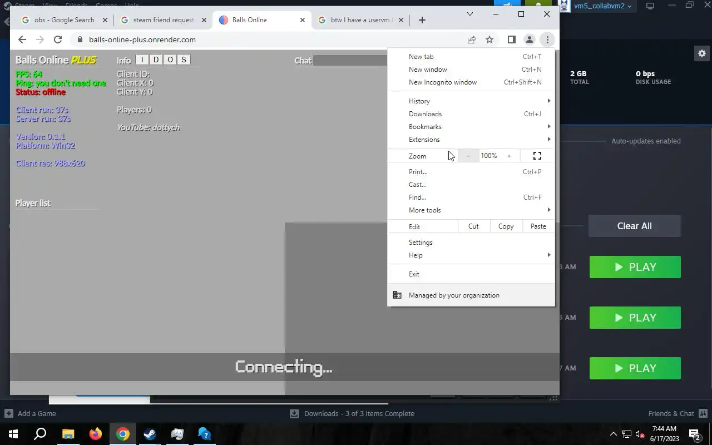Click Paste in the Edit row
Viewport: 712px width, 445px height.
(538, 226)
